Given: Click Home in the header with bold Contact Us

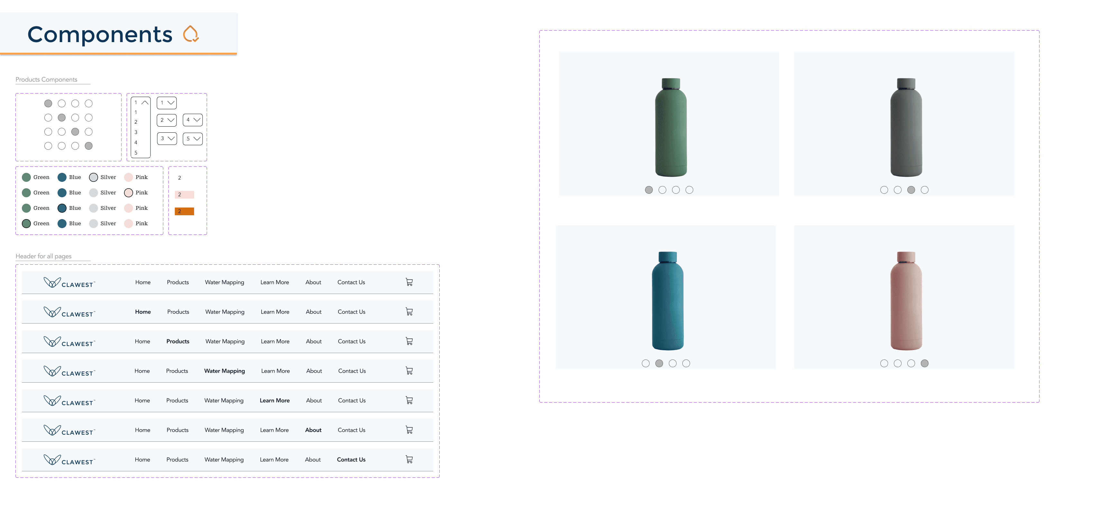Looking at the screenshot, I should point(142,459).
